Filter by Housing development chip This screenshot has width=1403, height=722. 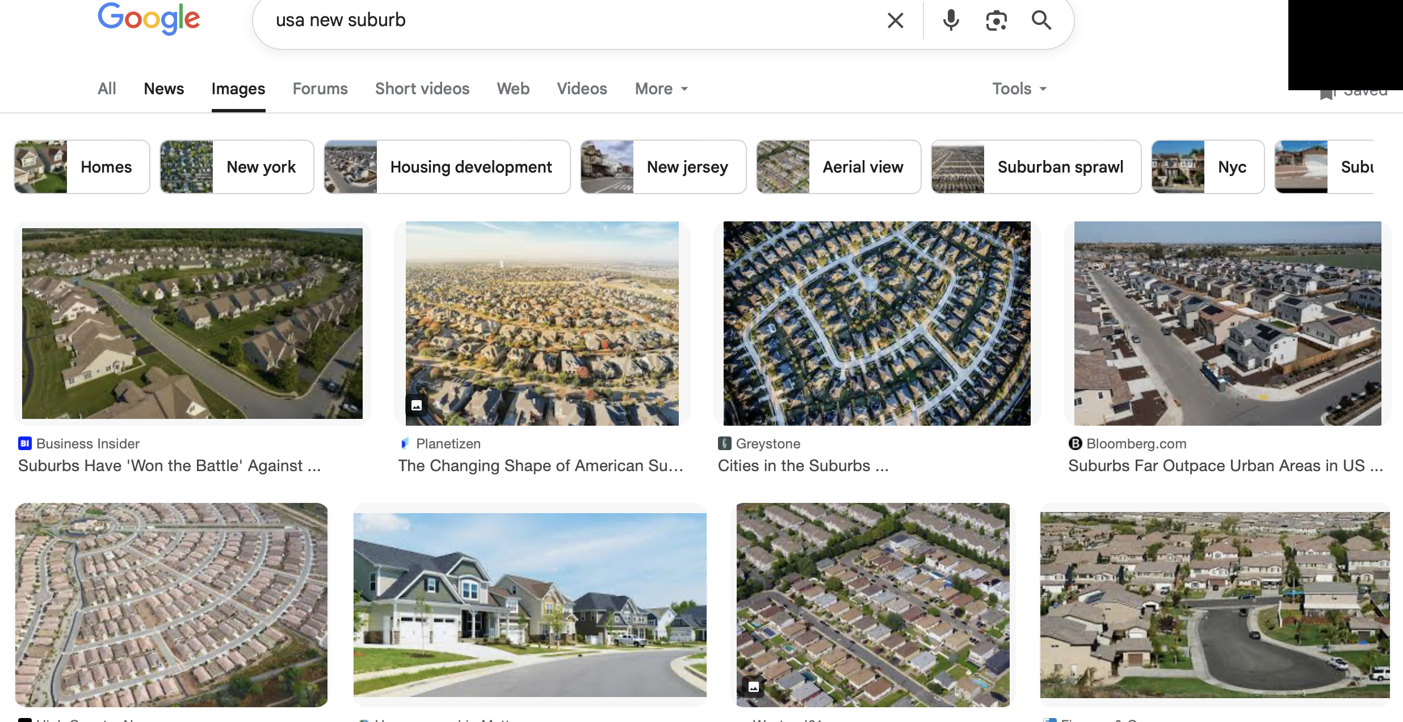pyautogui.click(x=447, y=167)
